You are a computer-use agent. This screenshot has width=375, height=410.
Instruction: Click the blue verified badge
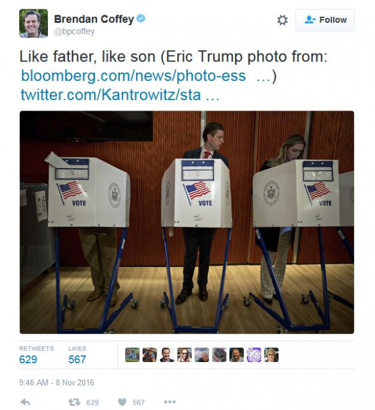[x=141, y=19]
